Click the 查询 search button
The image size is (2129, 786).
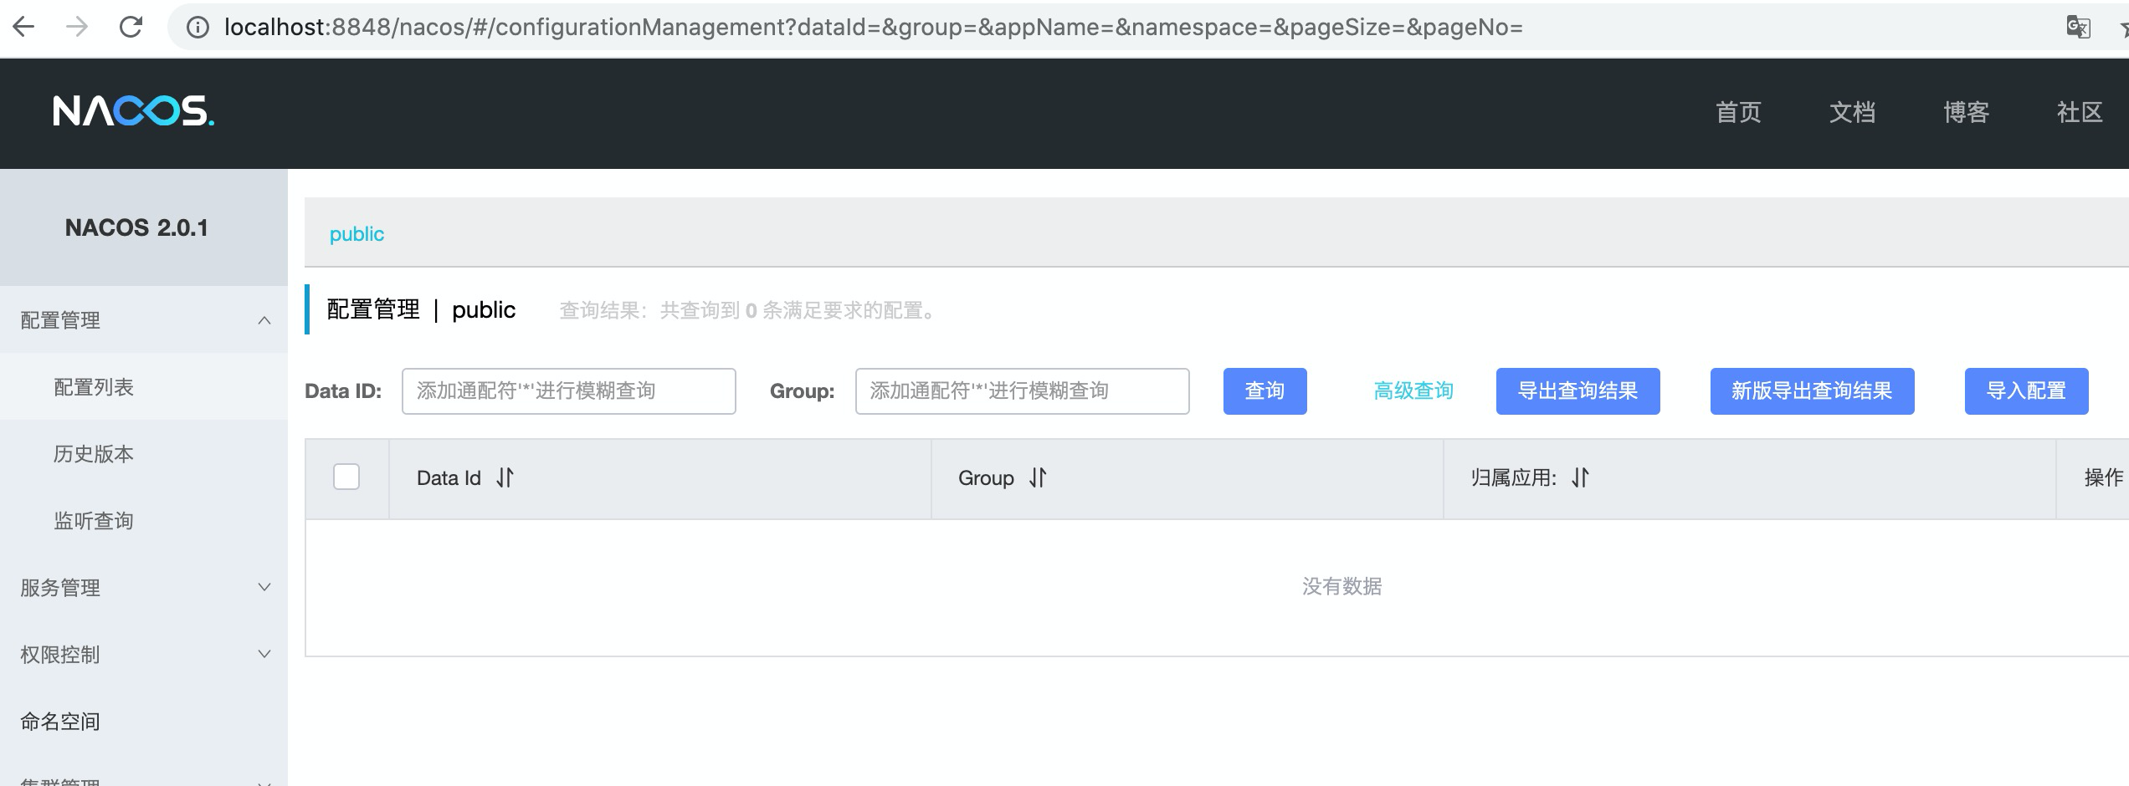click(1265, 391)
